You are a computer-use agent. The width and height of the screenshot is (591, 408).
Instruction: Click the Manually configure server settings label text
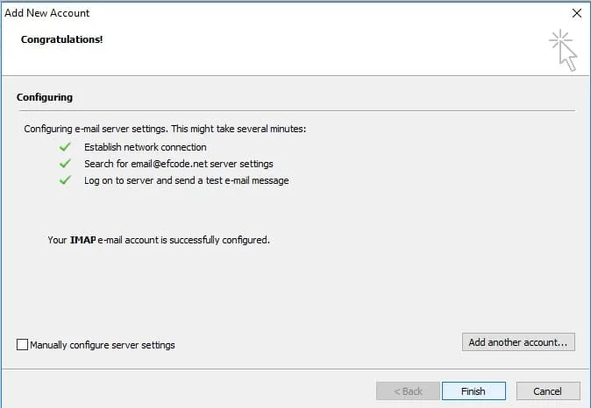click(103, 345)
